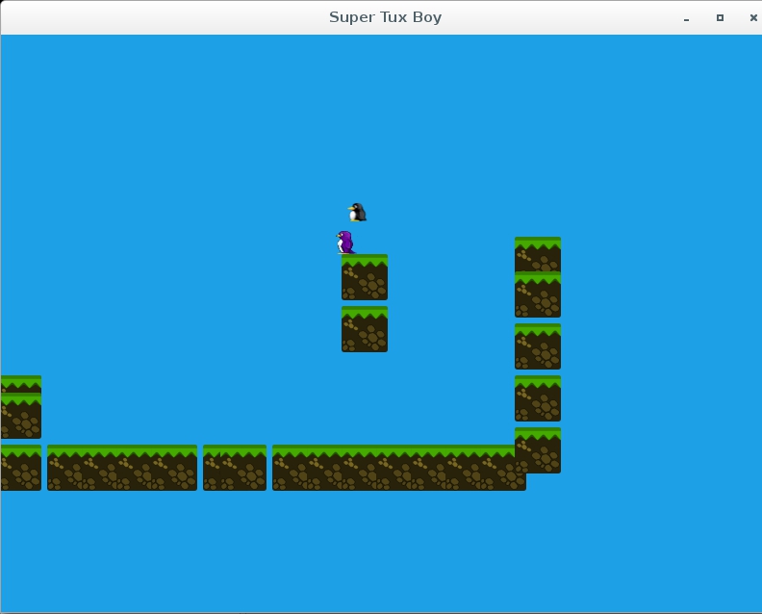The image size is (762, 614).
Task: Click the short ground platform between the long ones
Action: pos(235,469)
